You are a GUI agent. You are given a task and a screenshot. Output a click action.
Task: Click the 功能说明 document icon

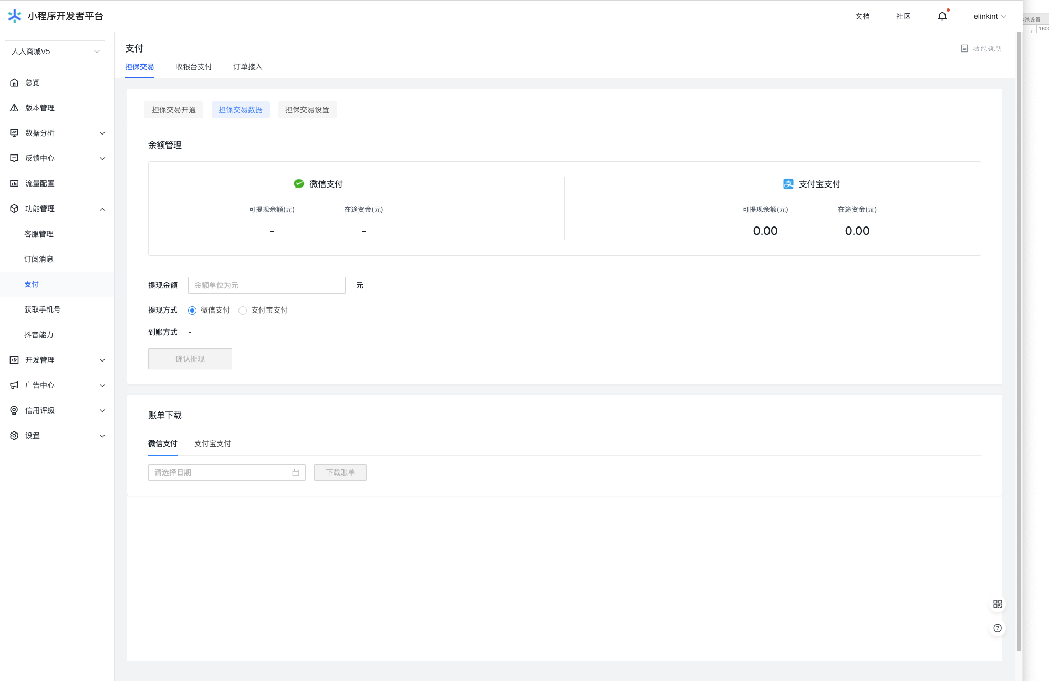click(964, 48)
